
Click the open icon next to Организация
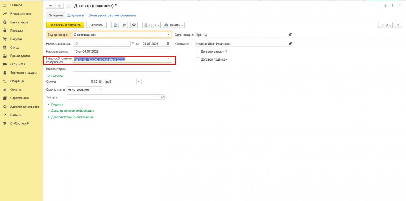pos(291,35)
